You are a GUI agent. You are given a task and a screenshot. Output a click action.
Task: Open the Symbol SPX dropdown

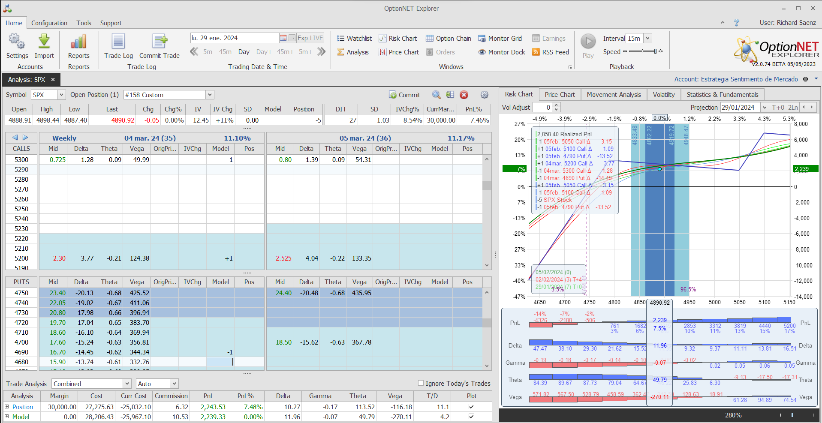click(61, 95)
